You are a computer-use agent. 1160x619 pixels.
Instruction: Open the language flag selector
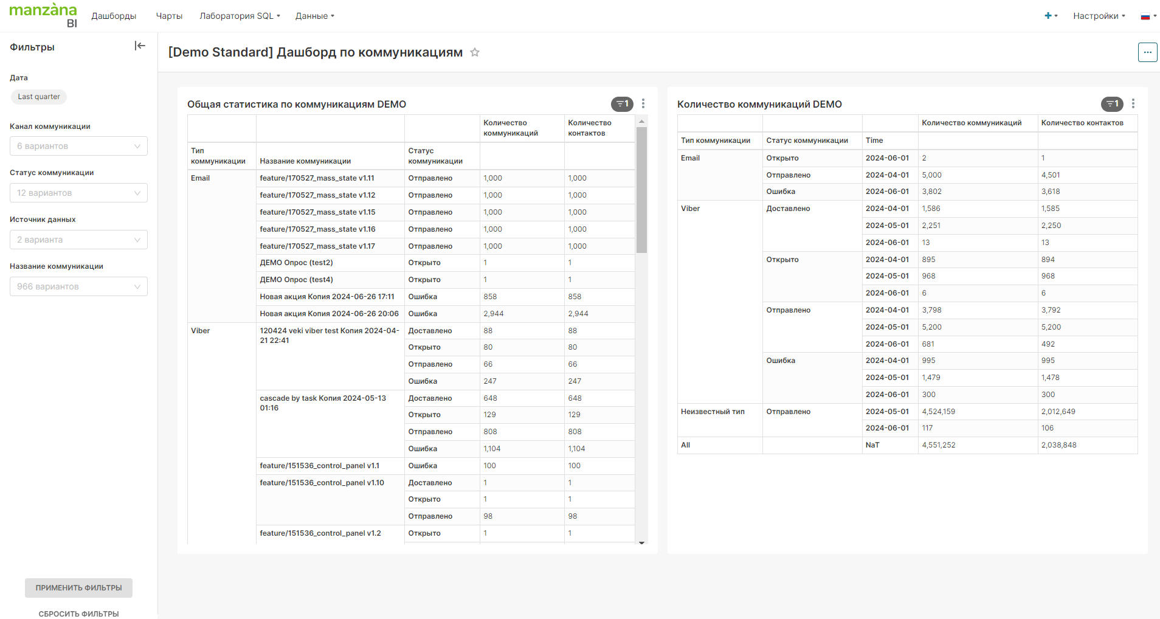(x=1148, y=16)
